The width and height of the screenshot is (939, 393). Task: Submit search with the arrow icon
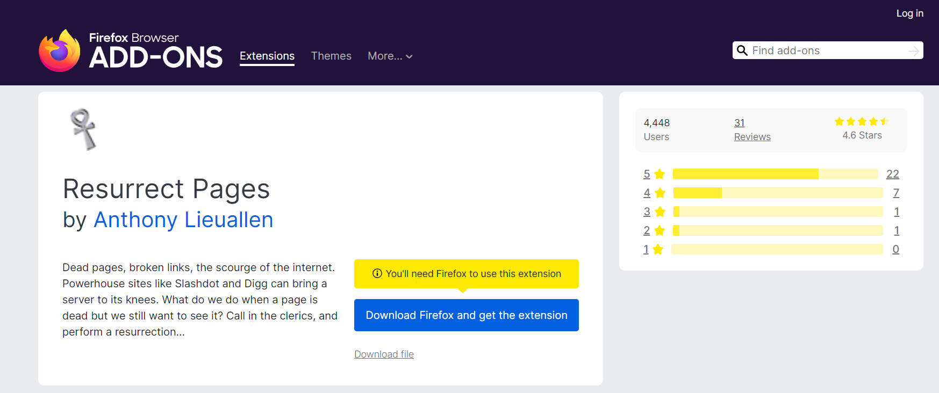(914, 51)
